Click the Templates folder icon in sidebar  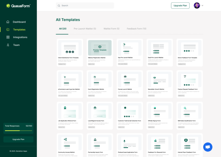click(x=8, y=30)
